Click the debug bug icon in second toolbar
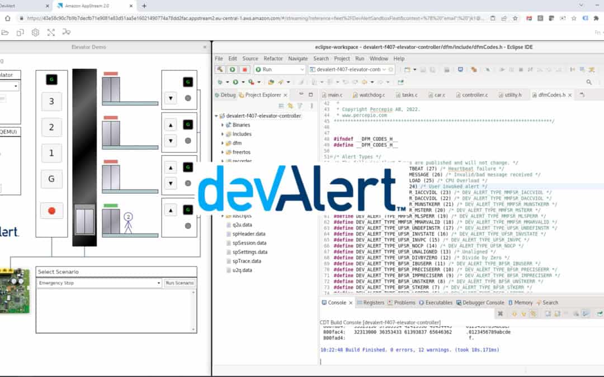 [220, 82]
